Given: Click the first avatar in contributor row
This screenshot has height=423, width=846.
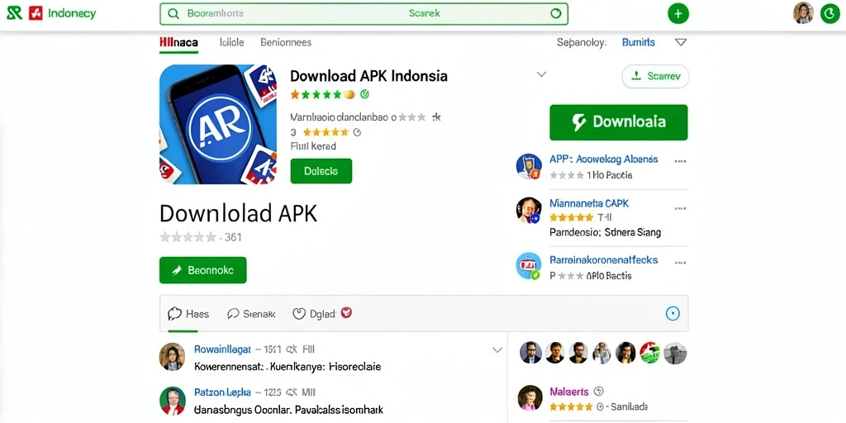Looking at the screenshot, I should pos(530,353).
